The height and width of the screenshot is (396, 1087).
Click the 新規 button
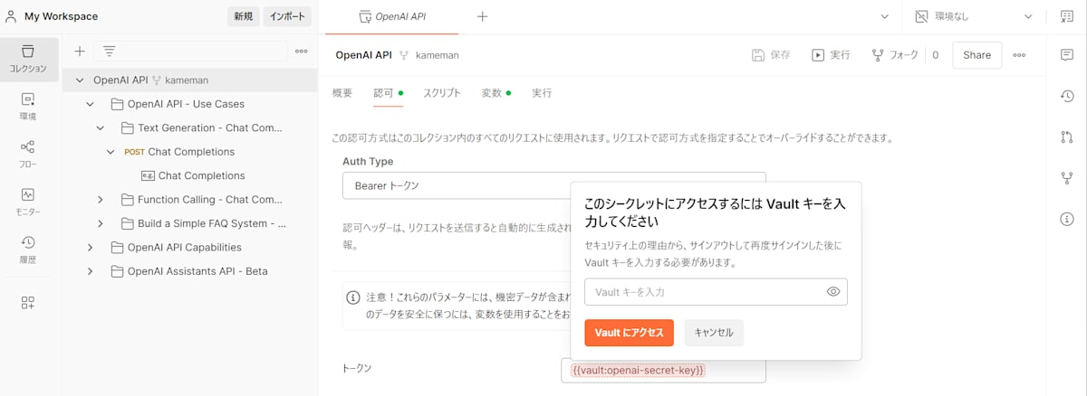pos(243,16)
